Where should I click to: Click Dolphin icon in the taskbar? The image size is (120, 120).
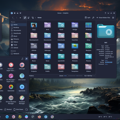[46, 117]
